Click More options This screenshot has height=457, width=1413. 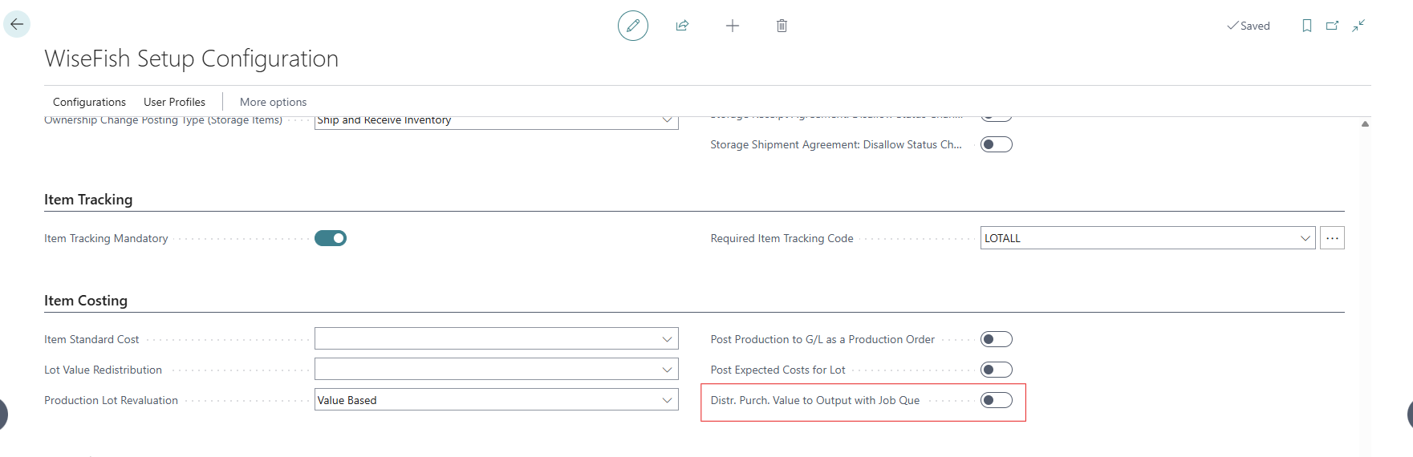pos(273,102)
